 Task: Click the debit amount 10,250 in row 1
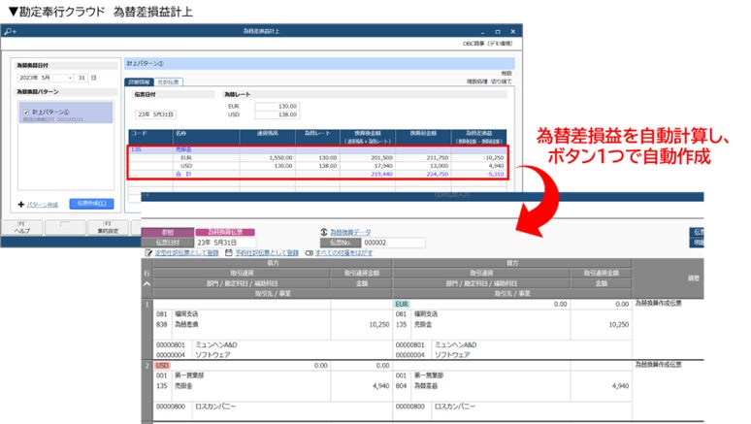pyautogui.click(x=379, y=324)
